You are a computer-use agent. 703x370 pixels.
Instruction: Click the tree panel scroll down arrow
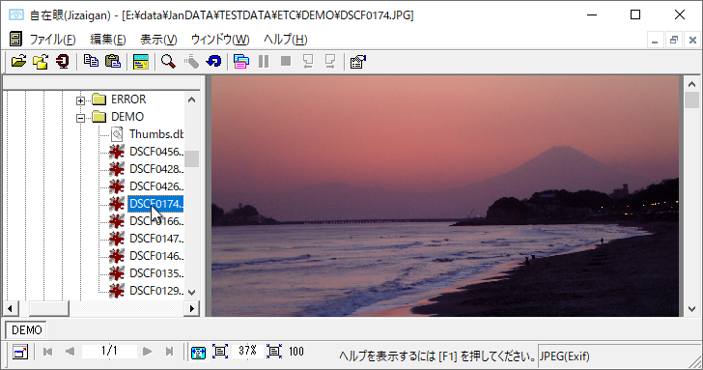192,293
